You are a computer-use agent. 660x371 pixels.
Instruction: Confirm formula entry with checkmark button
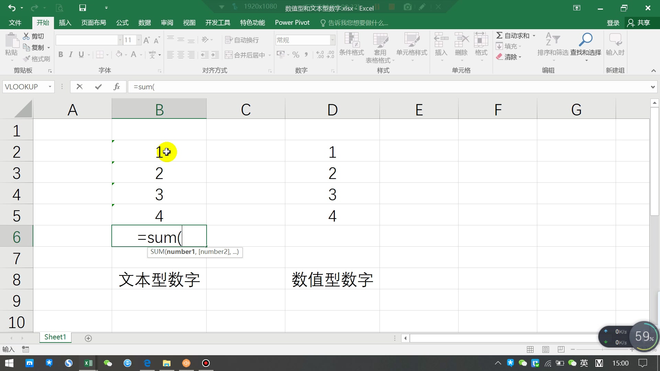click(98, 87)
